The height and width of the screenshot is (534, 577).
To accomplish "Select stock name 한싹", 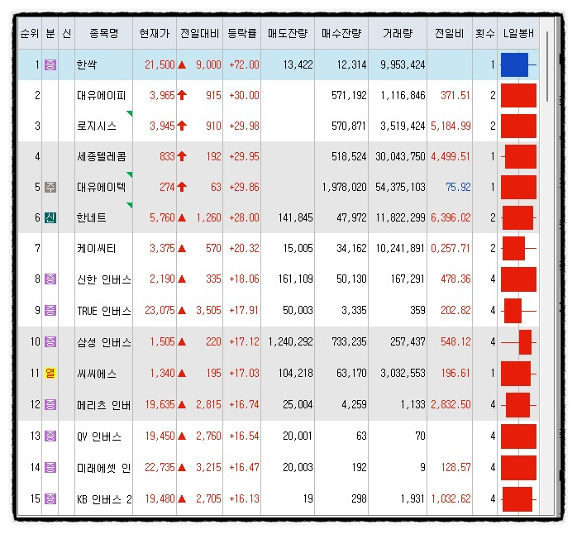I will [87, 64].
